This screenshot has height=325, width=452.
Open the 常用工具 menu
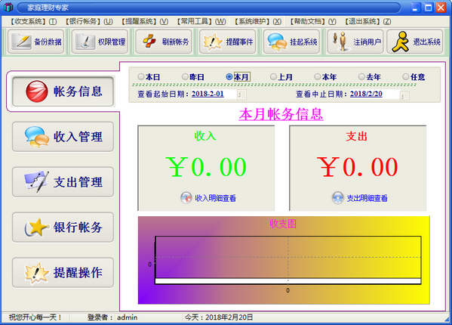[201, 21]
